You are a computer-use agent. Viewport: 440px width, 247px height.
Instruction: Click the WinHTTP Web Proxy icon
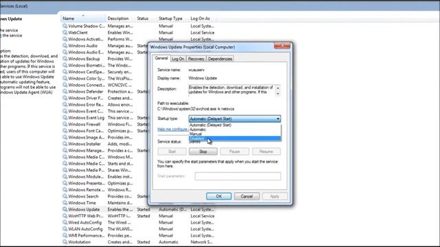65,216
